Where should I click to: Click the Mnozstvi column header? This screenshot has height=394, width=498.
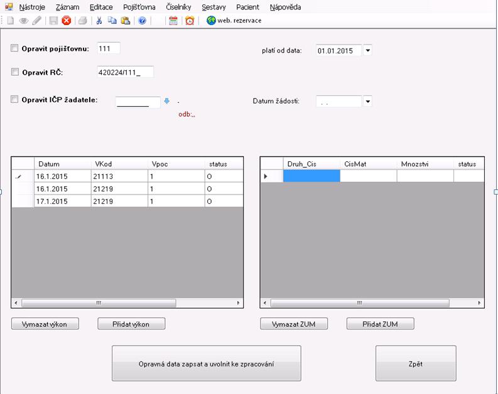[x=425, y=164]
